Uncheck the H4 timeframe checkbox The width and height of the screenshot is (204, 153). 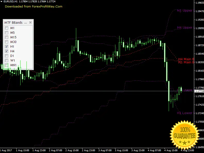coord(6,51)
